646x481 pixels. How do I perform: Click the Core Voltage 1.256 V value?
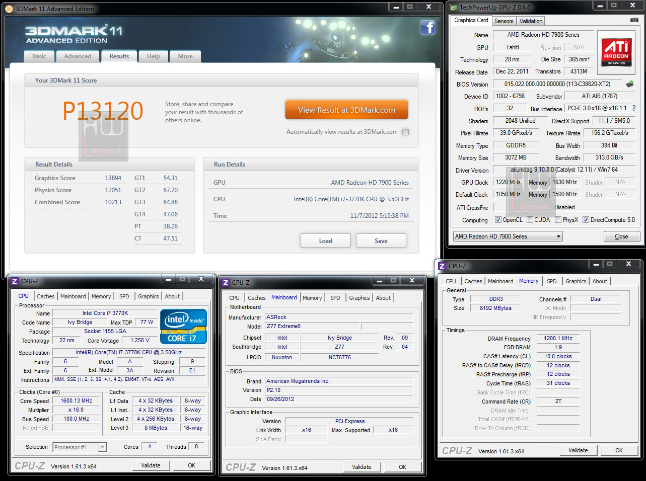click(140, 341)
